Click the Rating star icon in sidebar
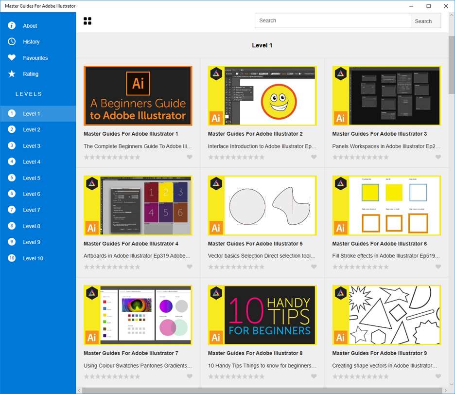Image resolution: width=455 pixels, height=394 pixels. coord(12,74)
